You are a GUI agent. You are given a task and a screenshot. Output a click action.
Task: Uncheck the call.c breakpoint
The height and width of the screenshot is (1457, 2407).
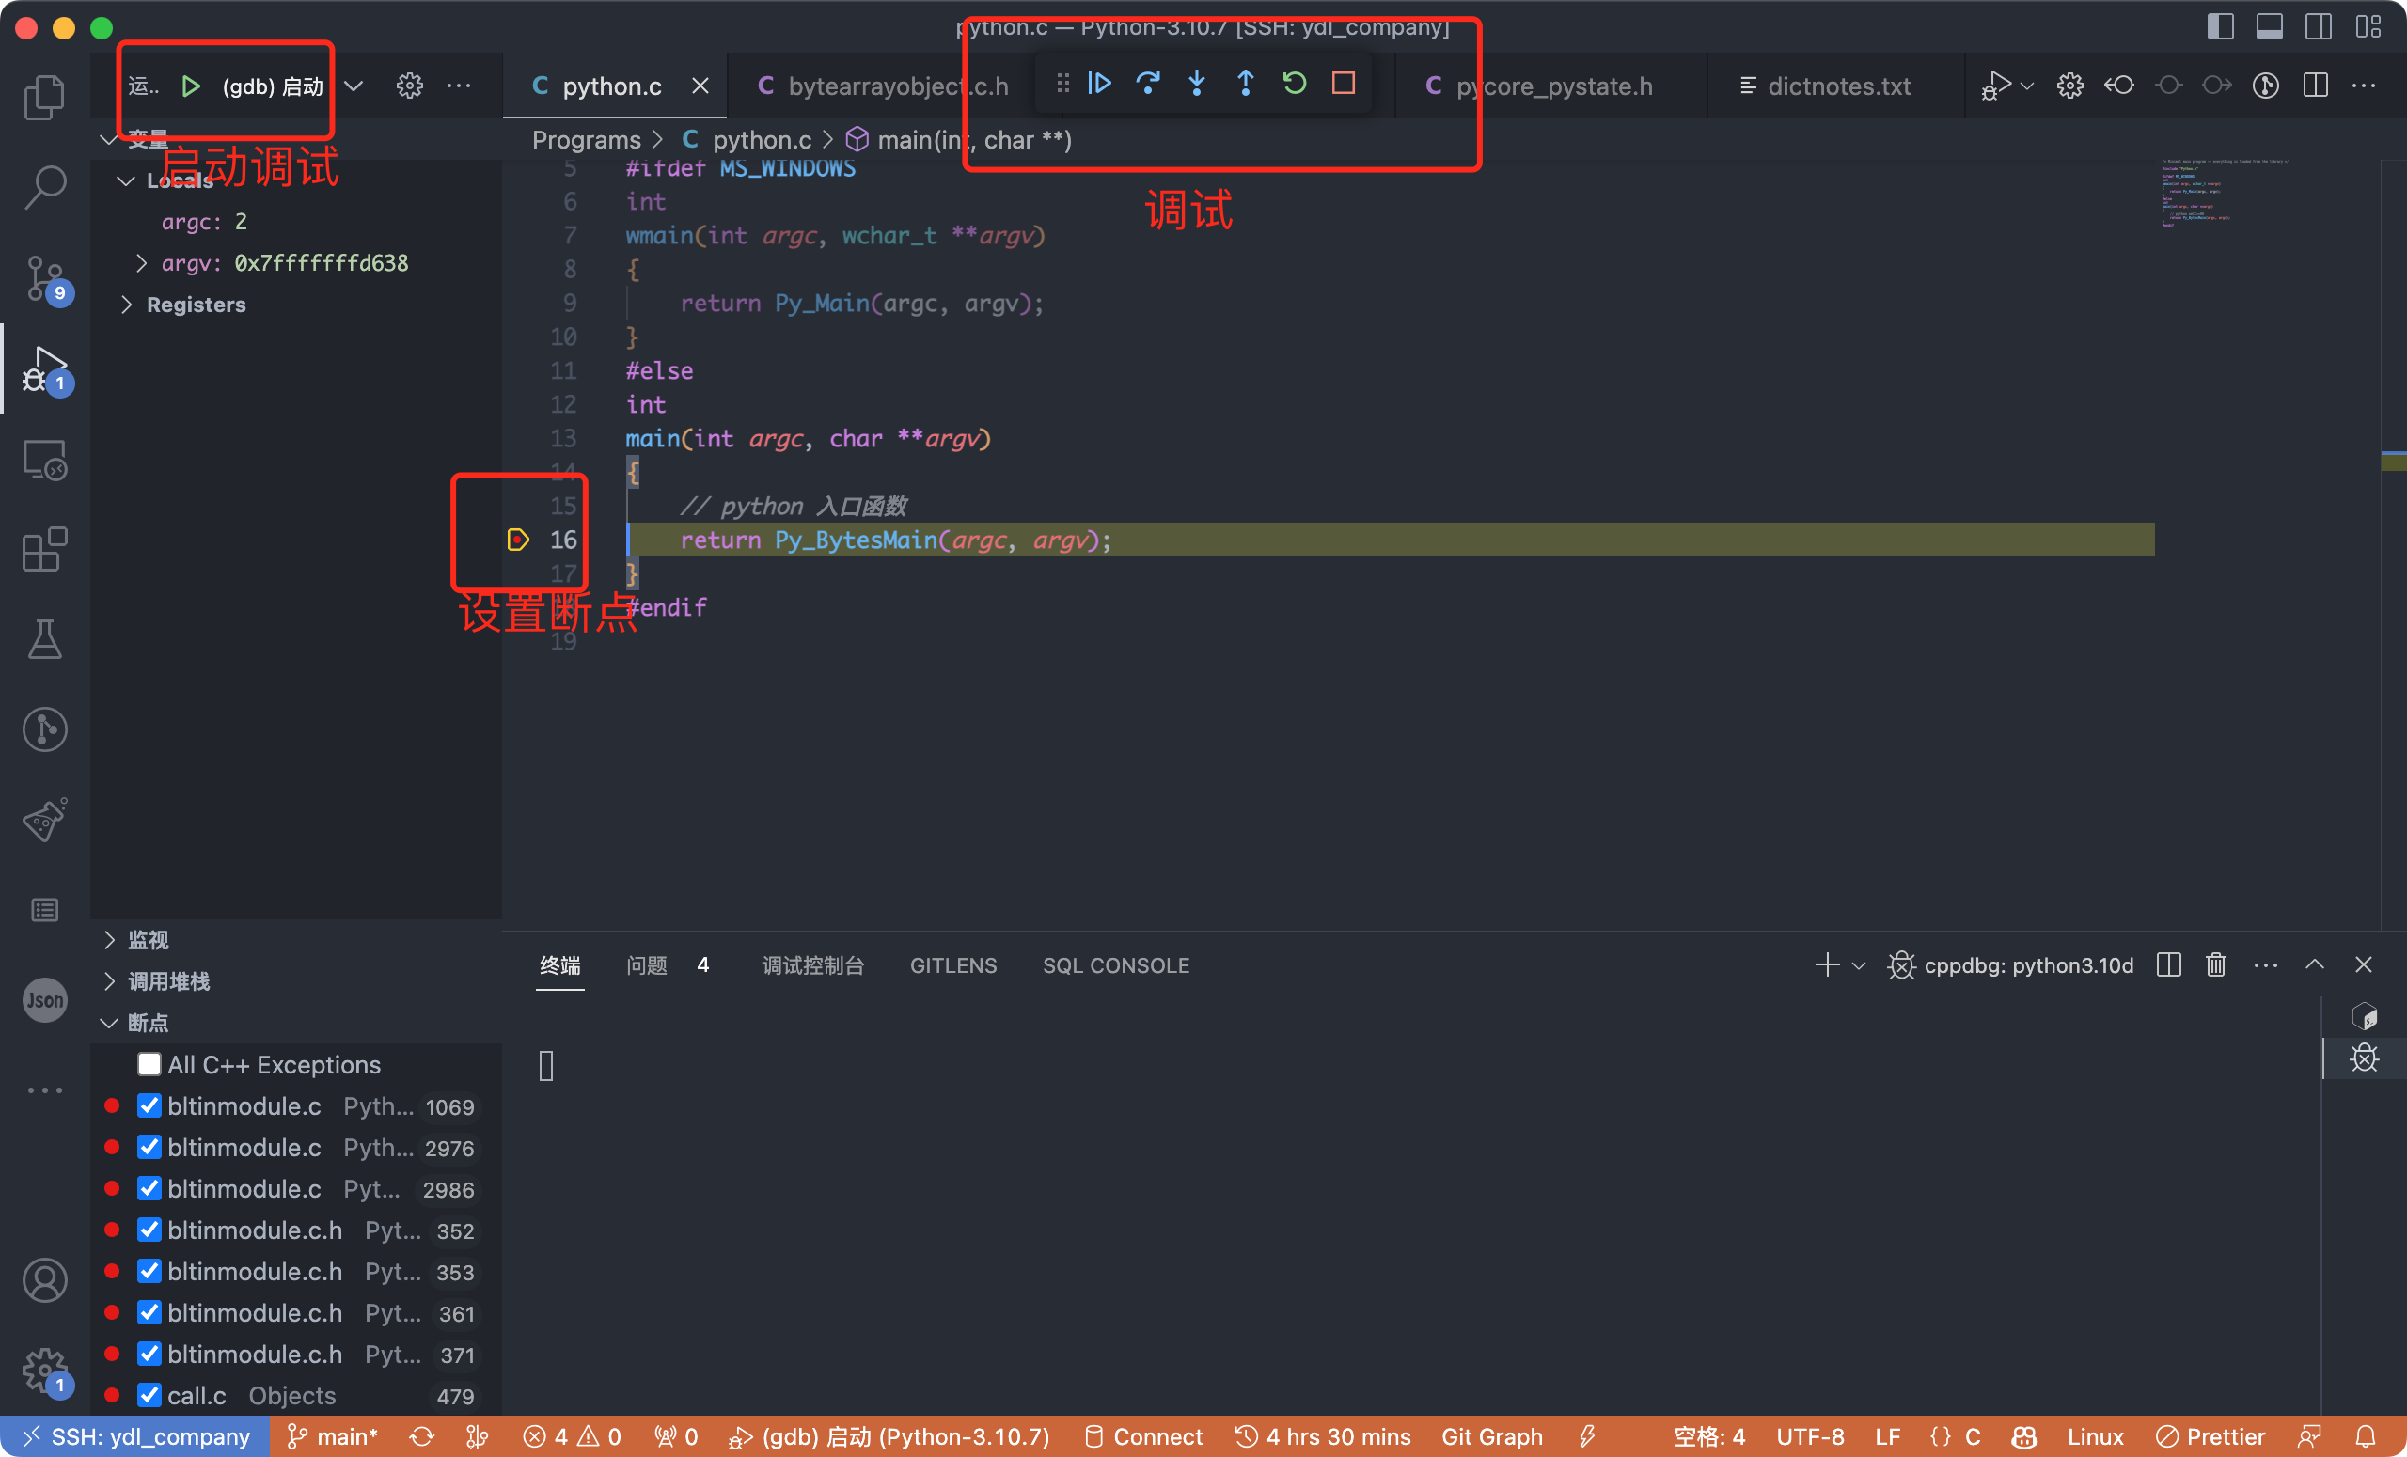coord(149,1395)
